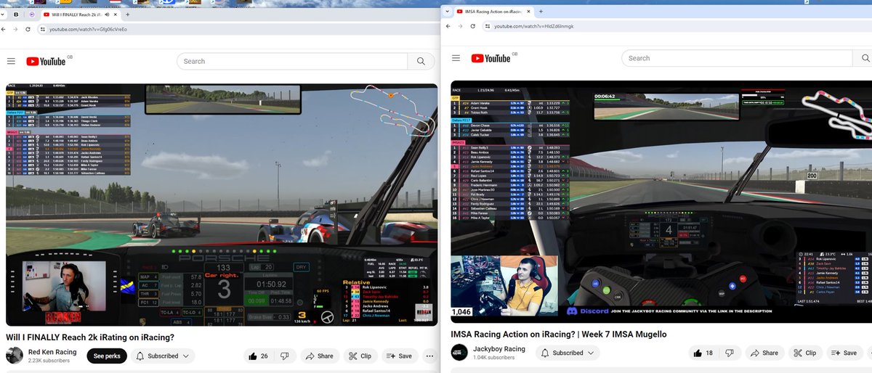The image size is (872, 373).
Task: Click the Red Ken Racing video player
Action: (222, 205)
